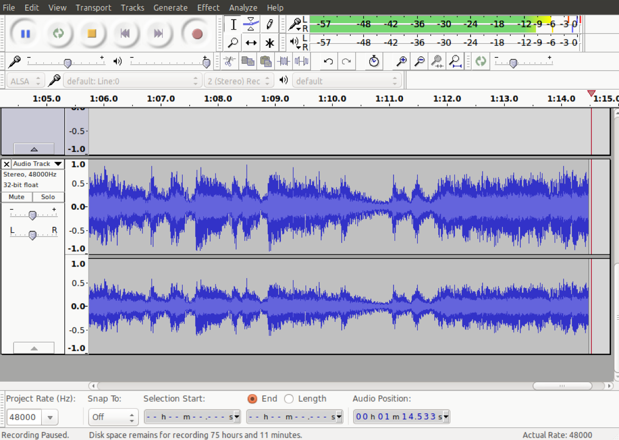Click the Undo icon

pos(328,61)
